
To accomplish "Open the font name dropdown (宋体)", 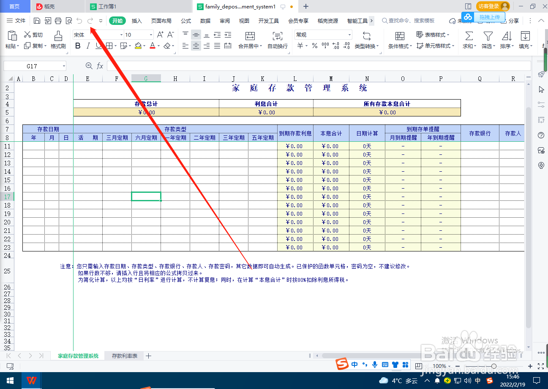I will (121, 35).
